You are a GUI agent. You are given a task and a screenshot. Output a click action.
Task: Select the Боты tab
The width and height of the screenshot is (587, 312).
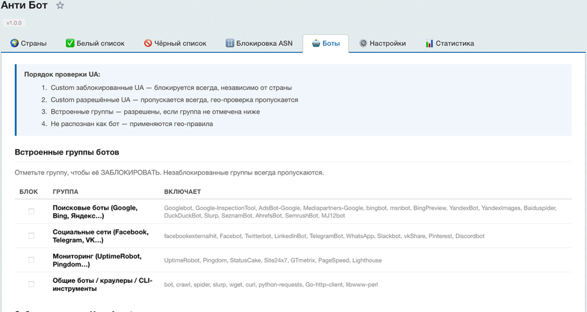[326, 43]
